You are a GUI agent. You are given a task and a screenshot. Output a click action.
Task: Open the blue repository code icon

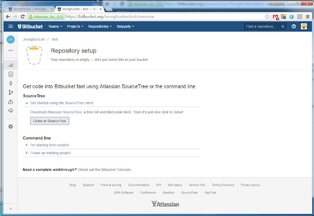[x=11, y=39]
